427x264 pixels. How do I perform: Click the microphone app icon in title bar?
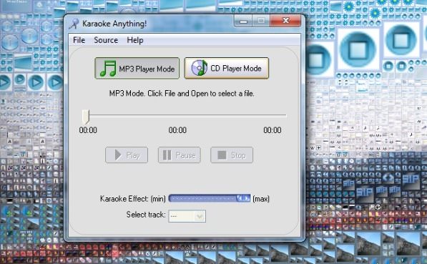click(x=74, y=24)
